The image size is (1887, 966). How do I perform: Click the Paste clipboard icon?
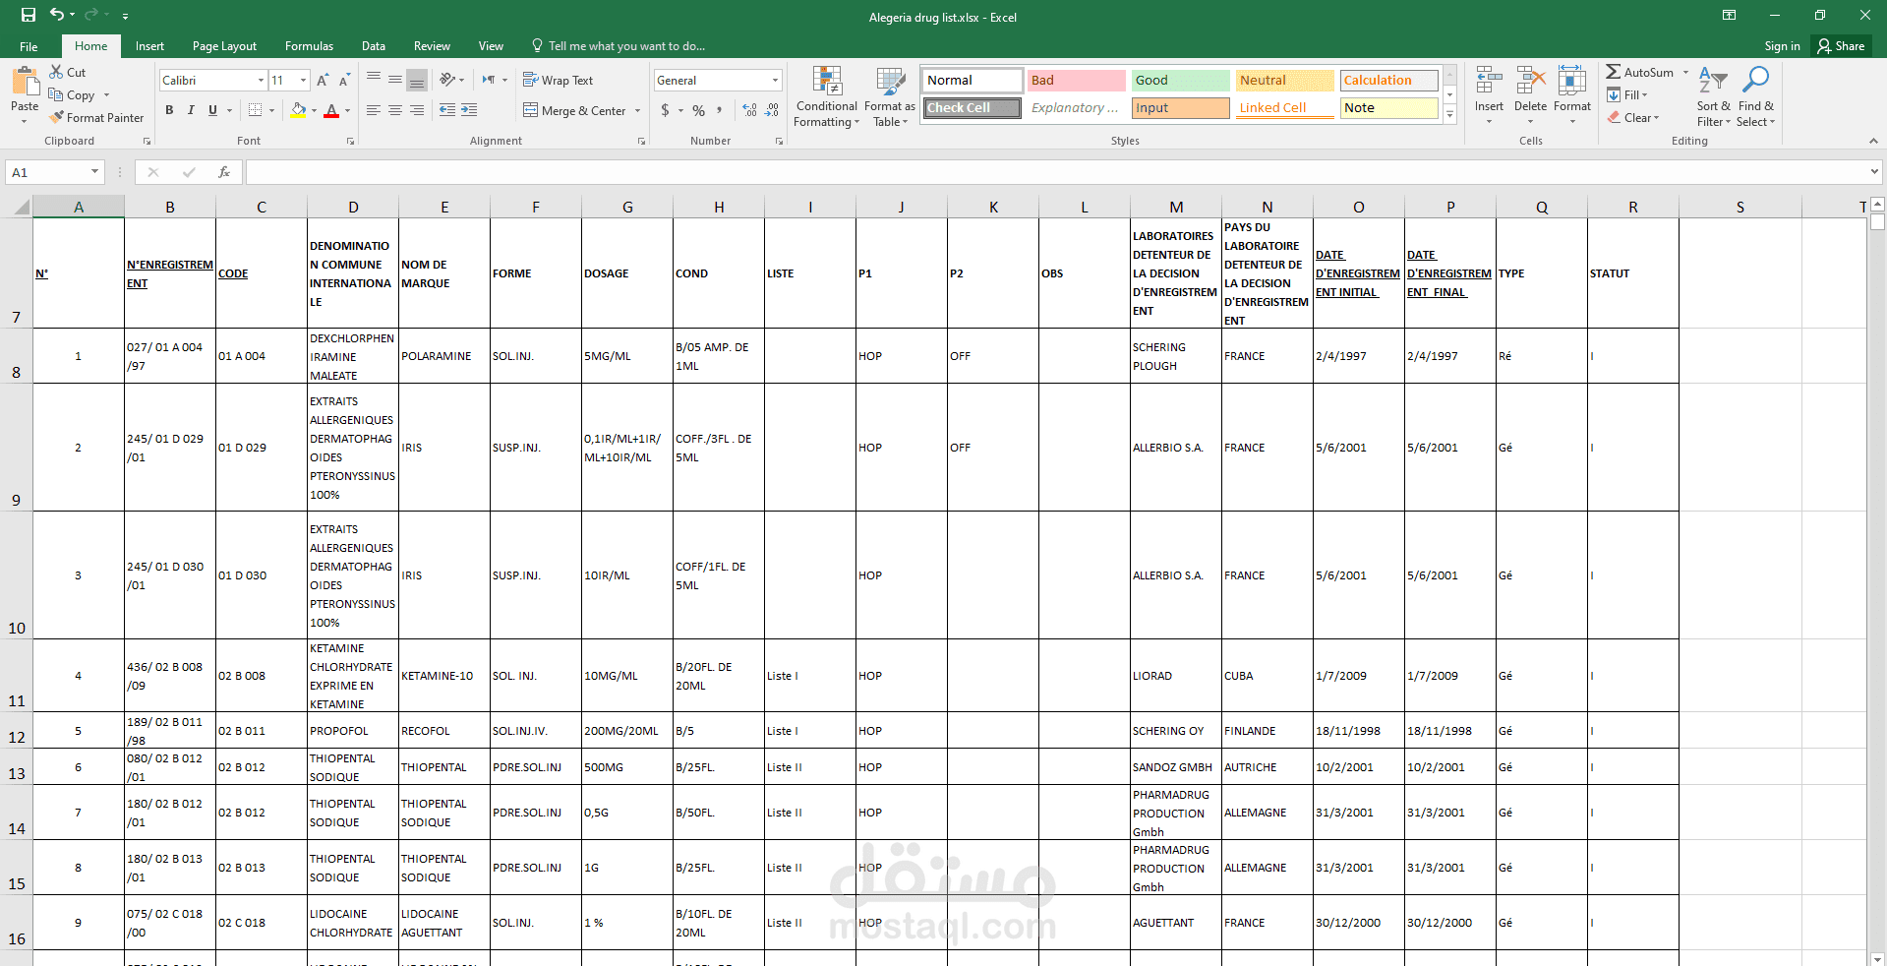tap(25, 81)
